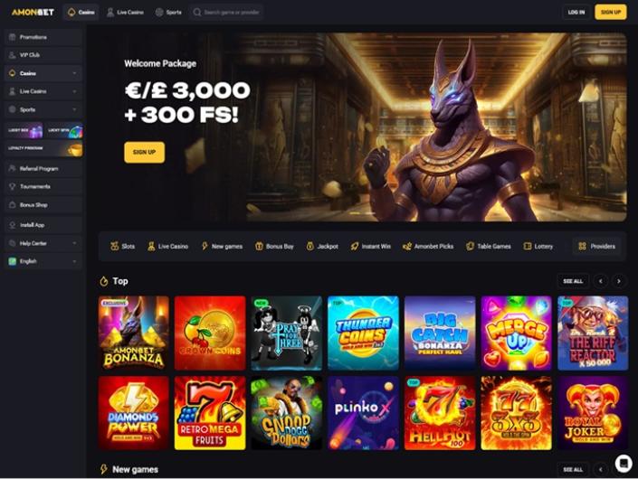Image resolution: width=638 pixels, height=479 pixels.
Task: Open Tournaments trophy item in sidebar
Action: coord(43,186)
